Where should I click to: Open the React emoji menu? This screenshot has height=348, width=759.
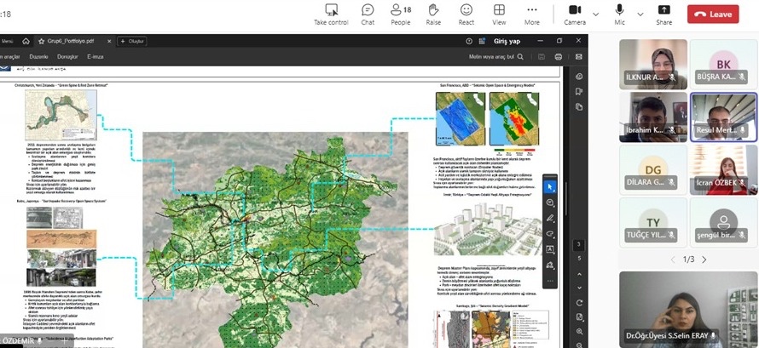(466, 14)
